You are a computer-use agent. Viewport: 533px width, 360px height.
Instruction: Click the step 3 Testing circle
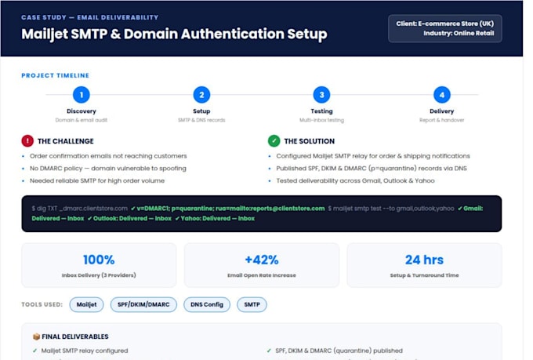321,95
